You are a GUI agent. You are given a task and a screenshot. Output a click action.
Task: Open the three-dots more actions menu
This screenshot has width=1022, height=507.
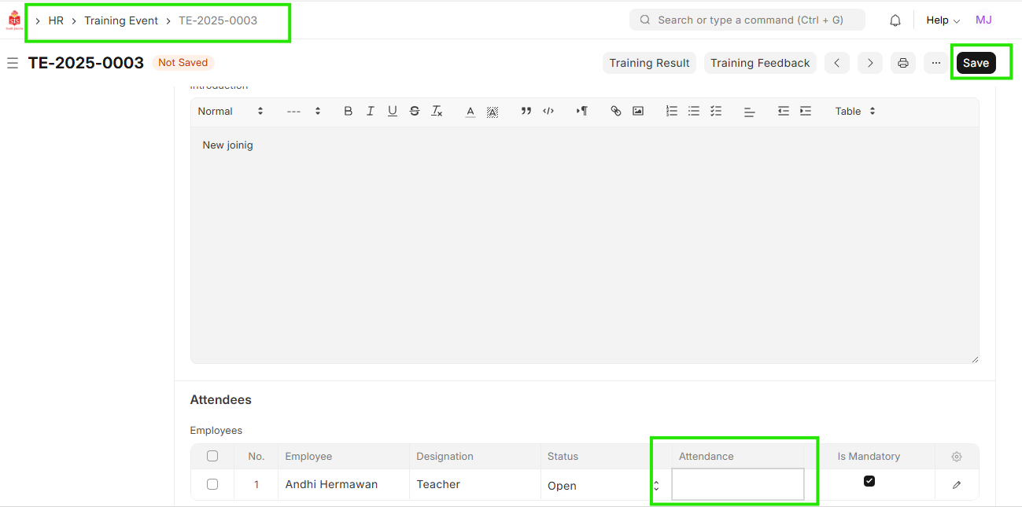tap(936, 63)
